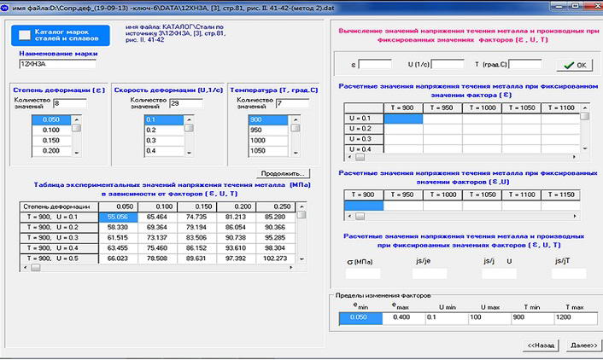This screenshot has width=603, height=360.
Task: Select 1000 in the temperature list
Action: pyautogui.click(x=268, y=141)
